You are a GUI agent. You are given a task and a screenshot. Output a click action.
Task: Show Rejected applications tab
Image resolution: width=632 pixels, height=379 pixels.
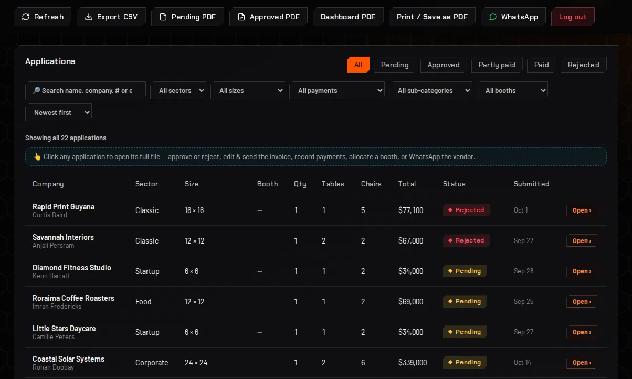(584, 65)
